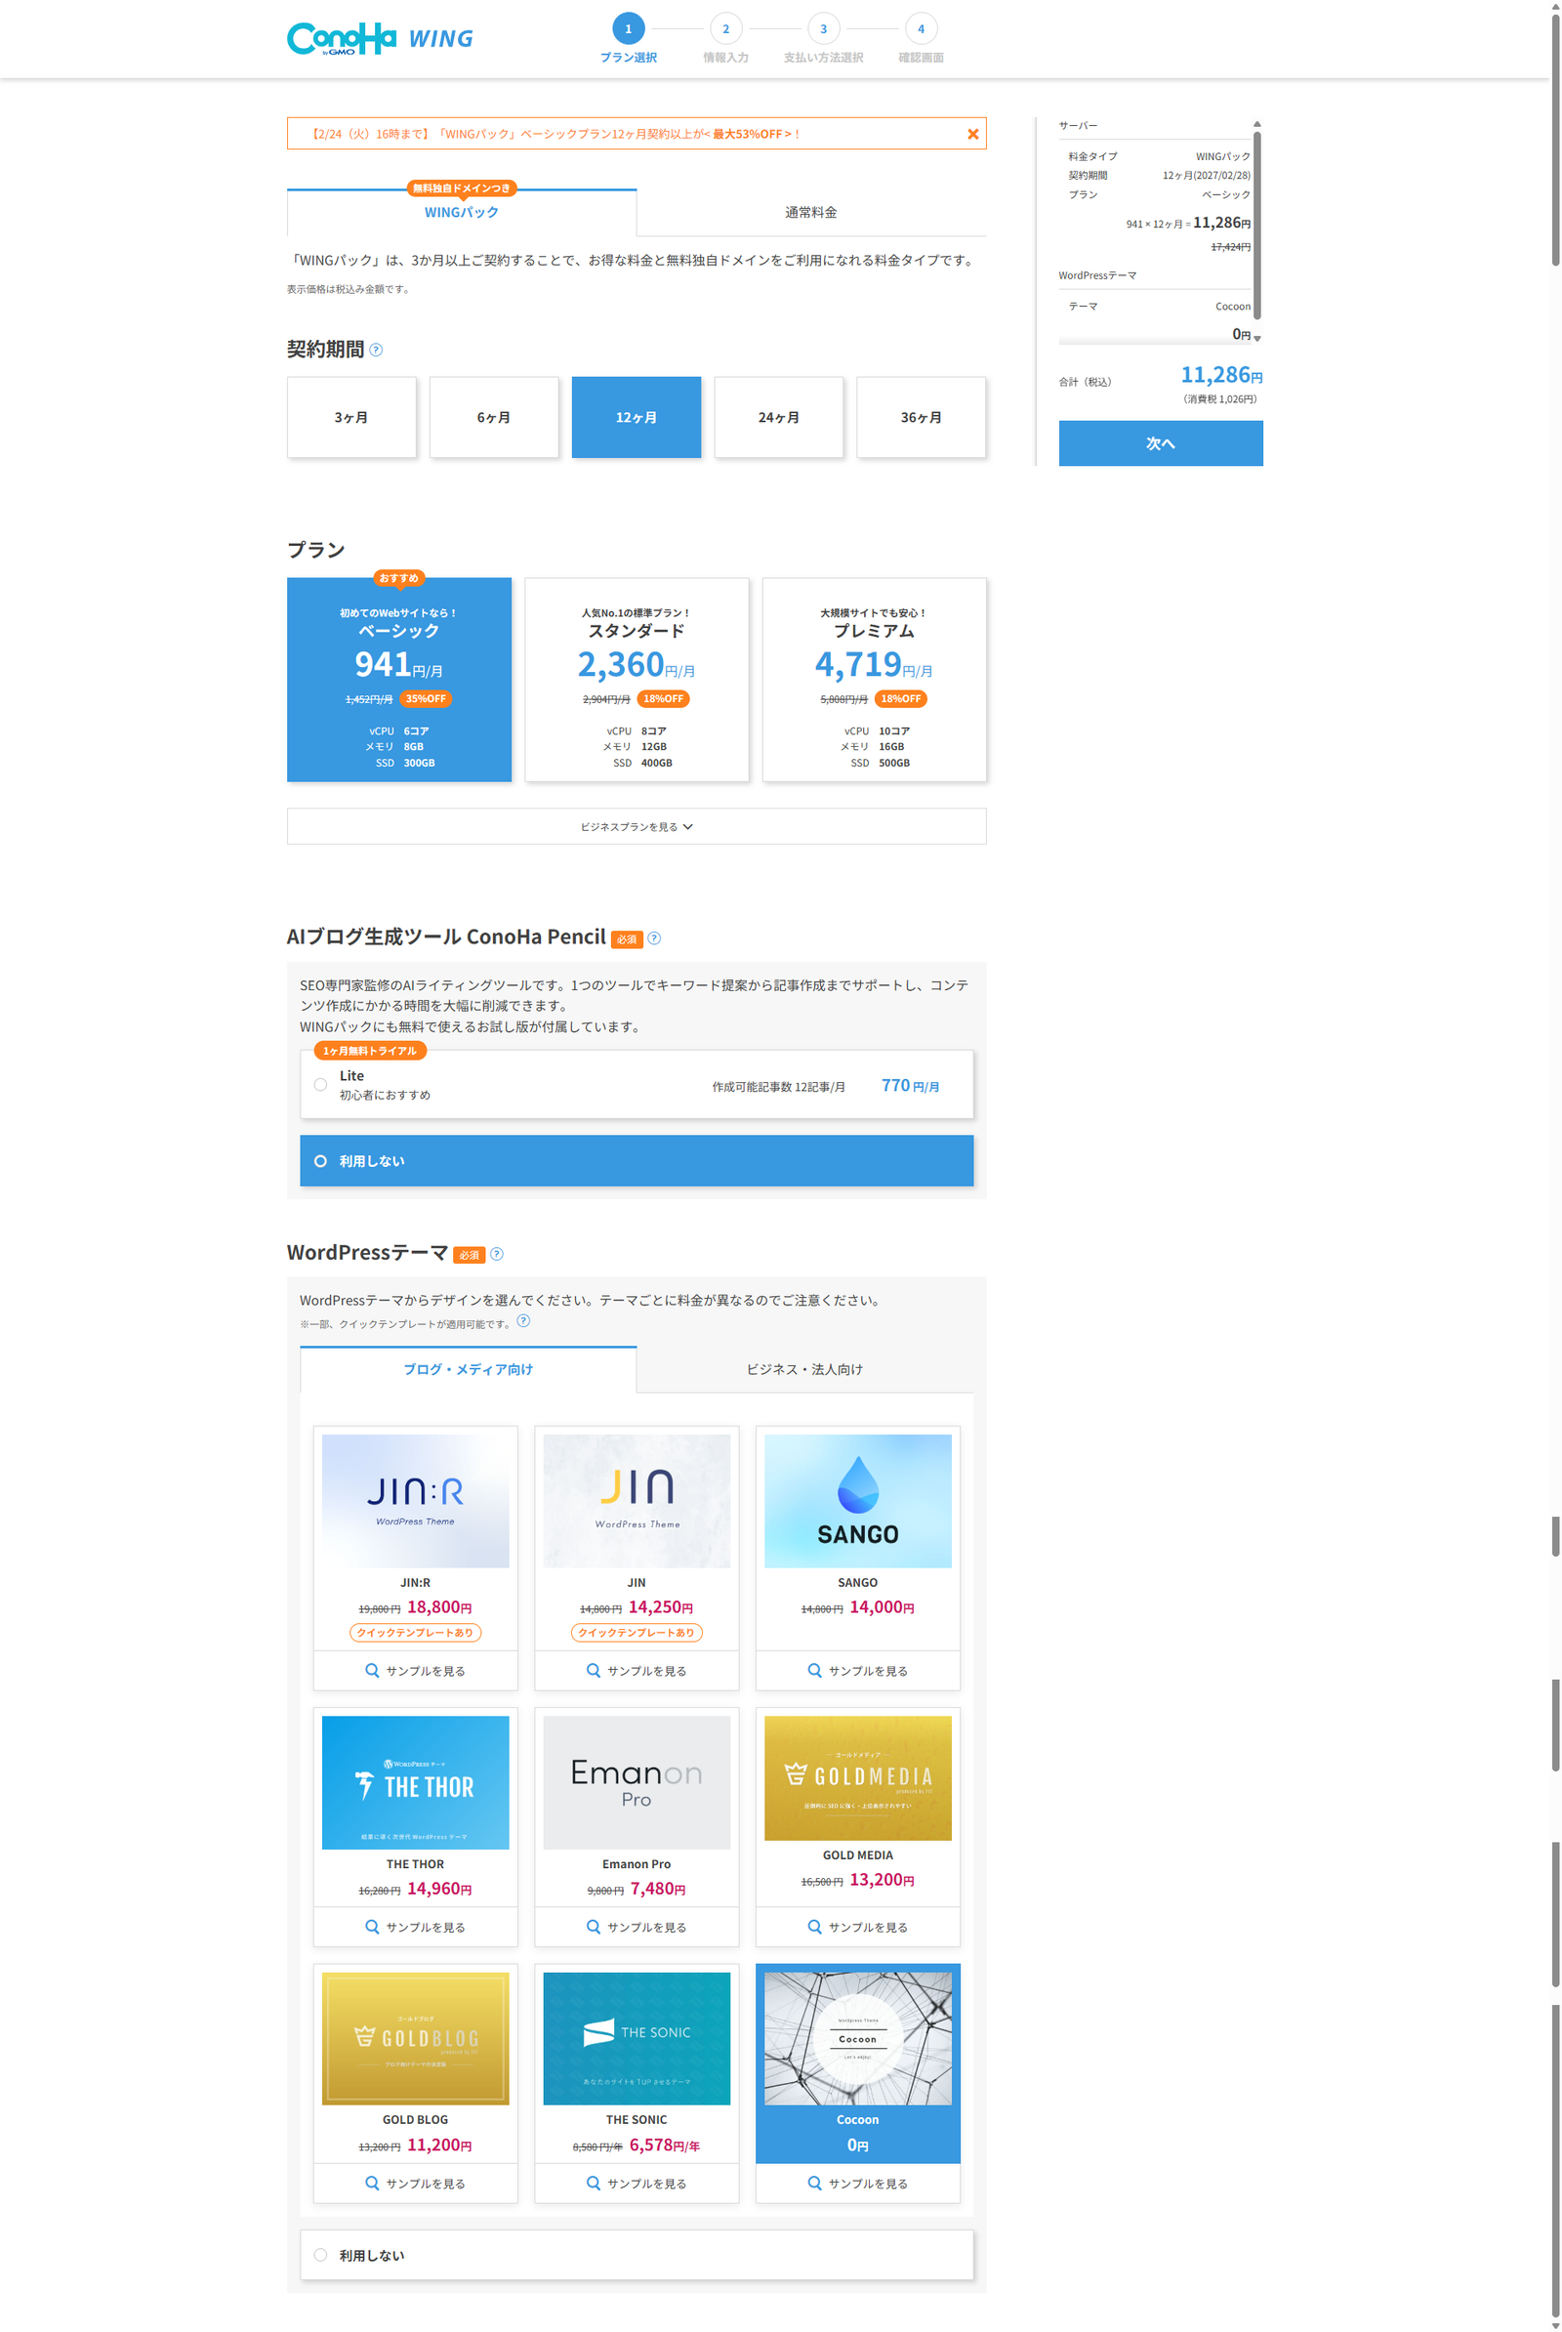Click the 11,286円 total amount
This screenshot has height=2332, width=1562.
(x=1221, y=376)
